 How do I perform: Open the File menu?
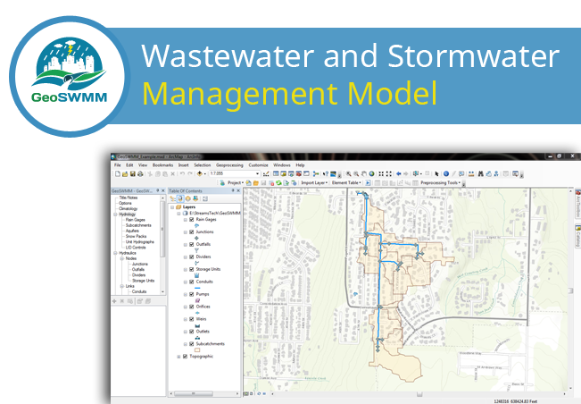pos(118,165)
